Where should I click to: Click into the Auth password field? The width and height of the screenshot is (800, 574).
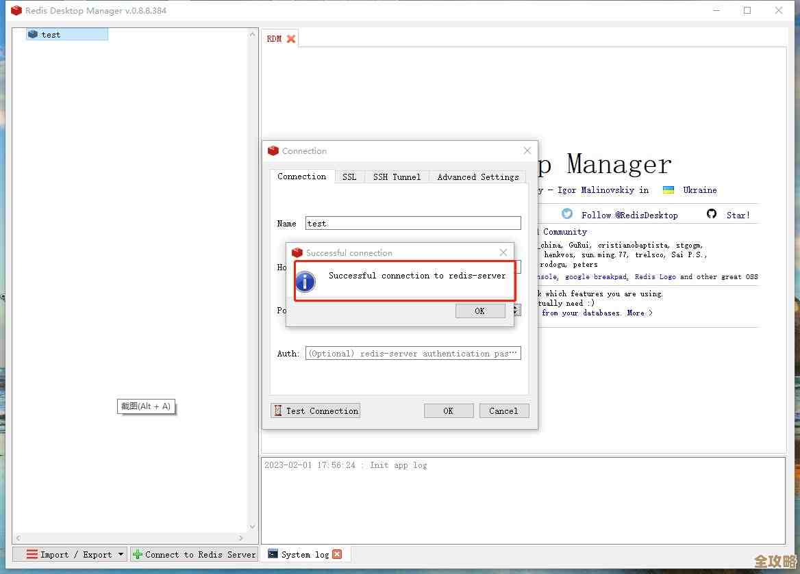pos(412,354)
